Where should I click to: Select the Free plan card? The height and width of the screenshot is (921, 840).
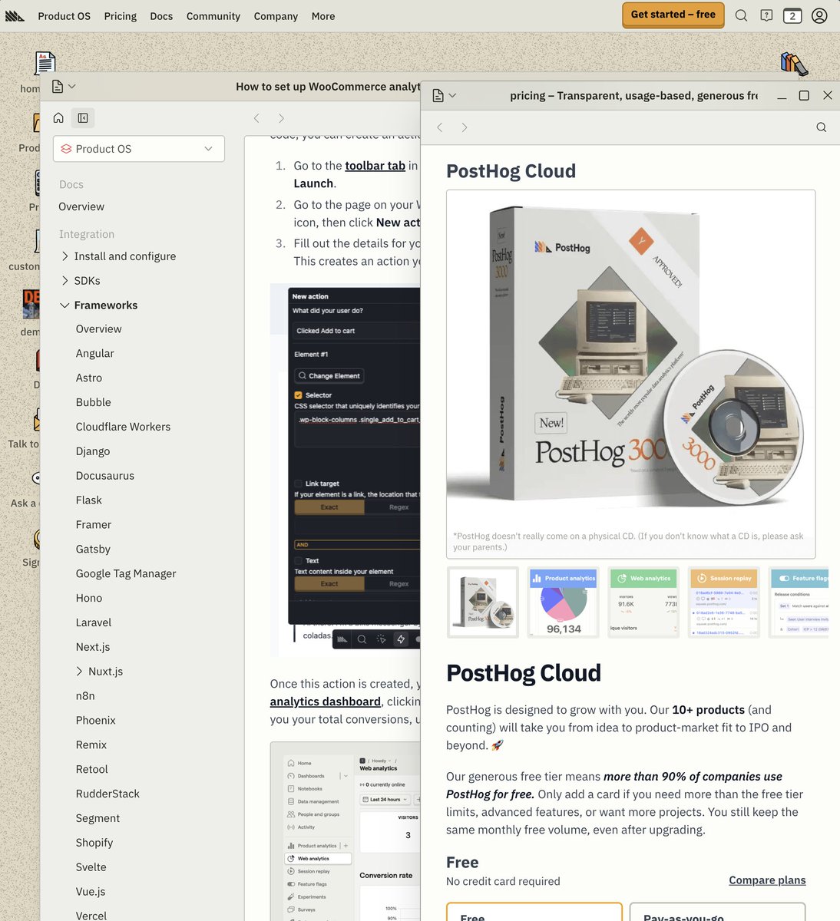coord(534,912)
